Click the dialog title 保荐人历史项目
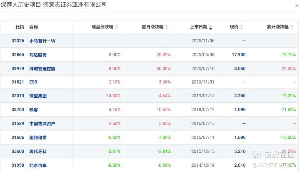Image resolution: width=300 pixels, height=172 pixels. 21,5
